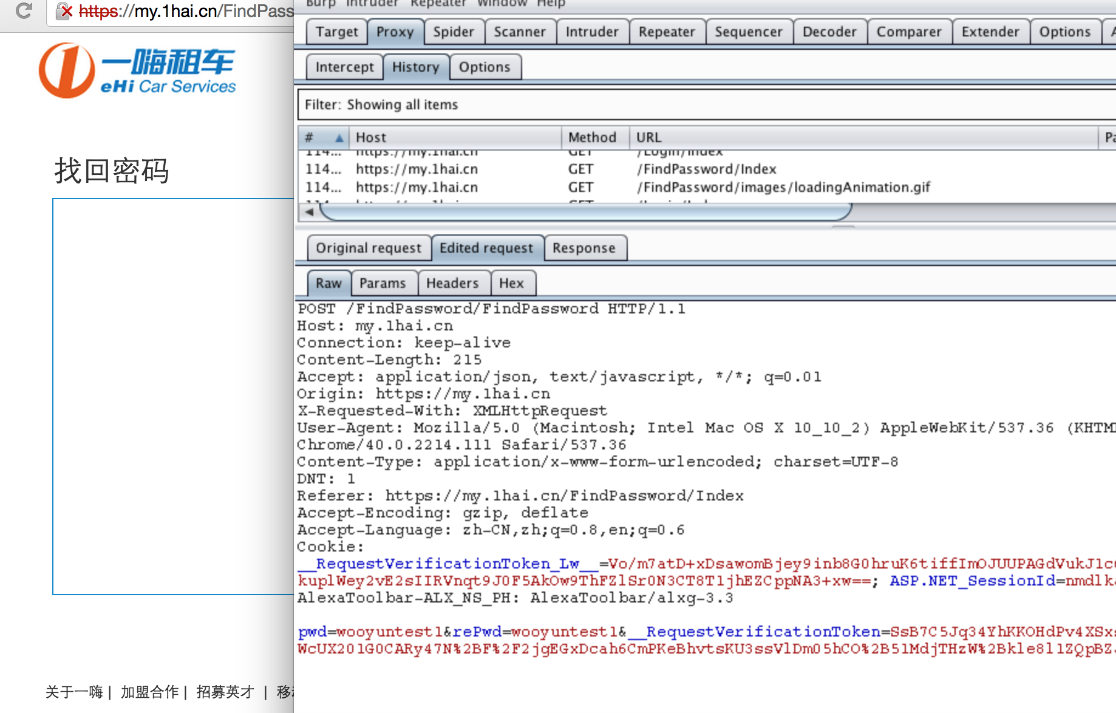Image resolution: width=1116 pixels, height=713 pixels.
Task: Open the Proxy Options sub-tab
Action: [485, 67]
